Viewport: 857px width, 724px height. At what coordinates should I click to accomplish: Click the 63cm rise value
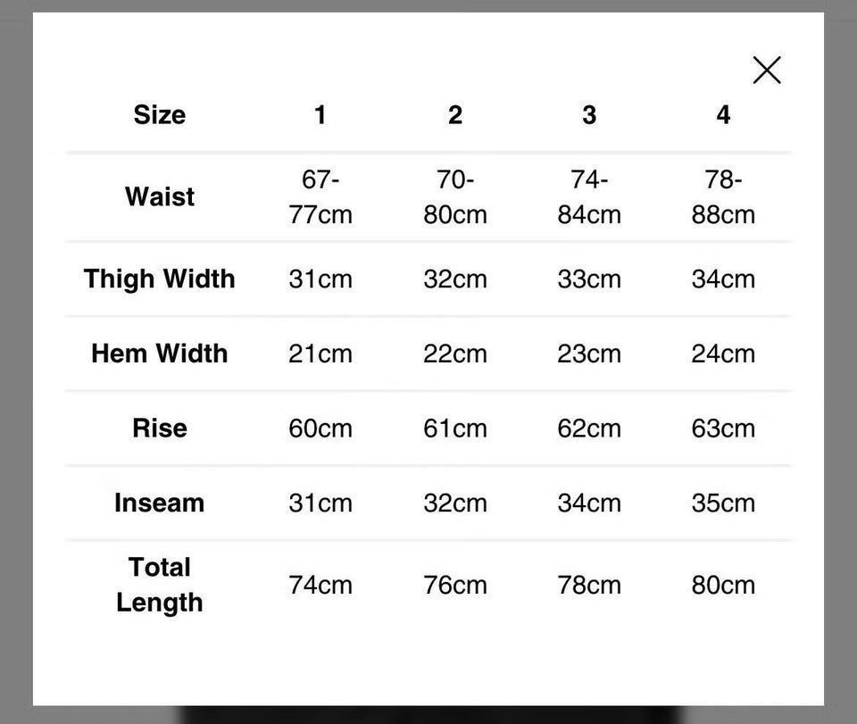click(x=723, y=429)
